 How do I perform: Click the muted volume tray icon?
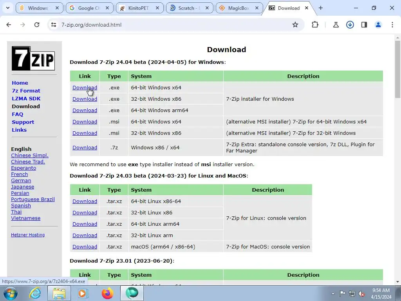pos(361,294)
